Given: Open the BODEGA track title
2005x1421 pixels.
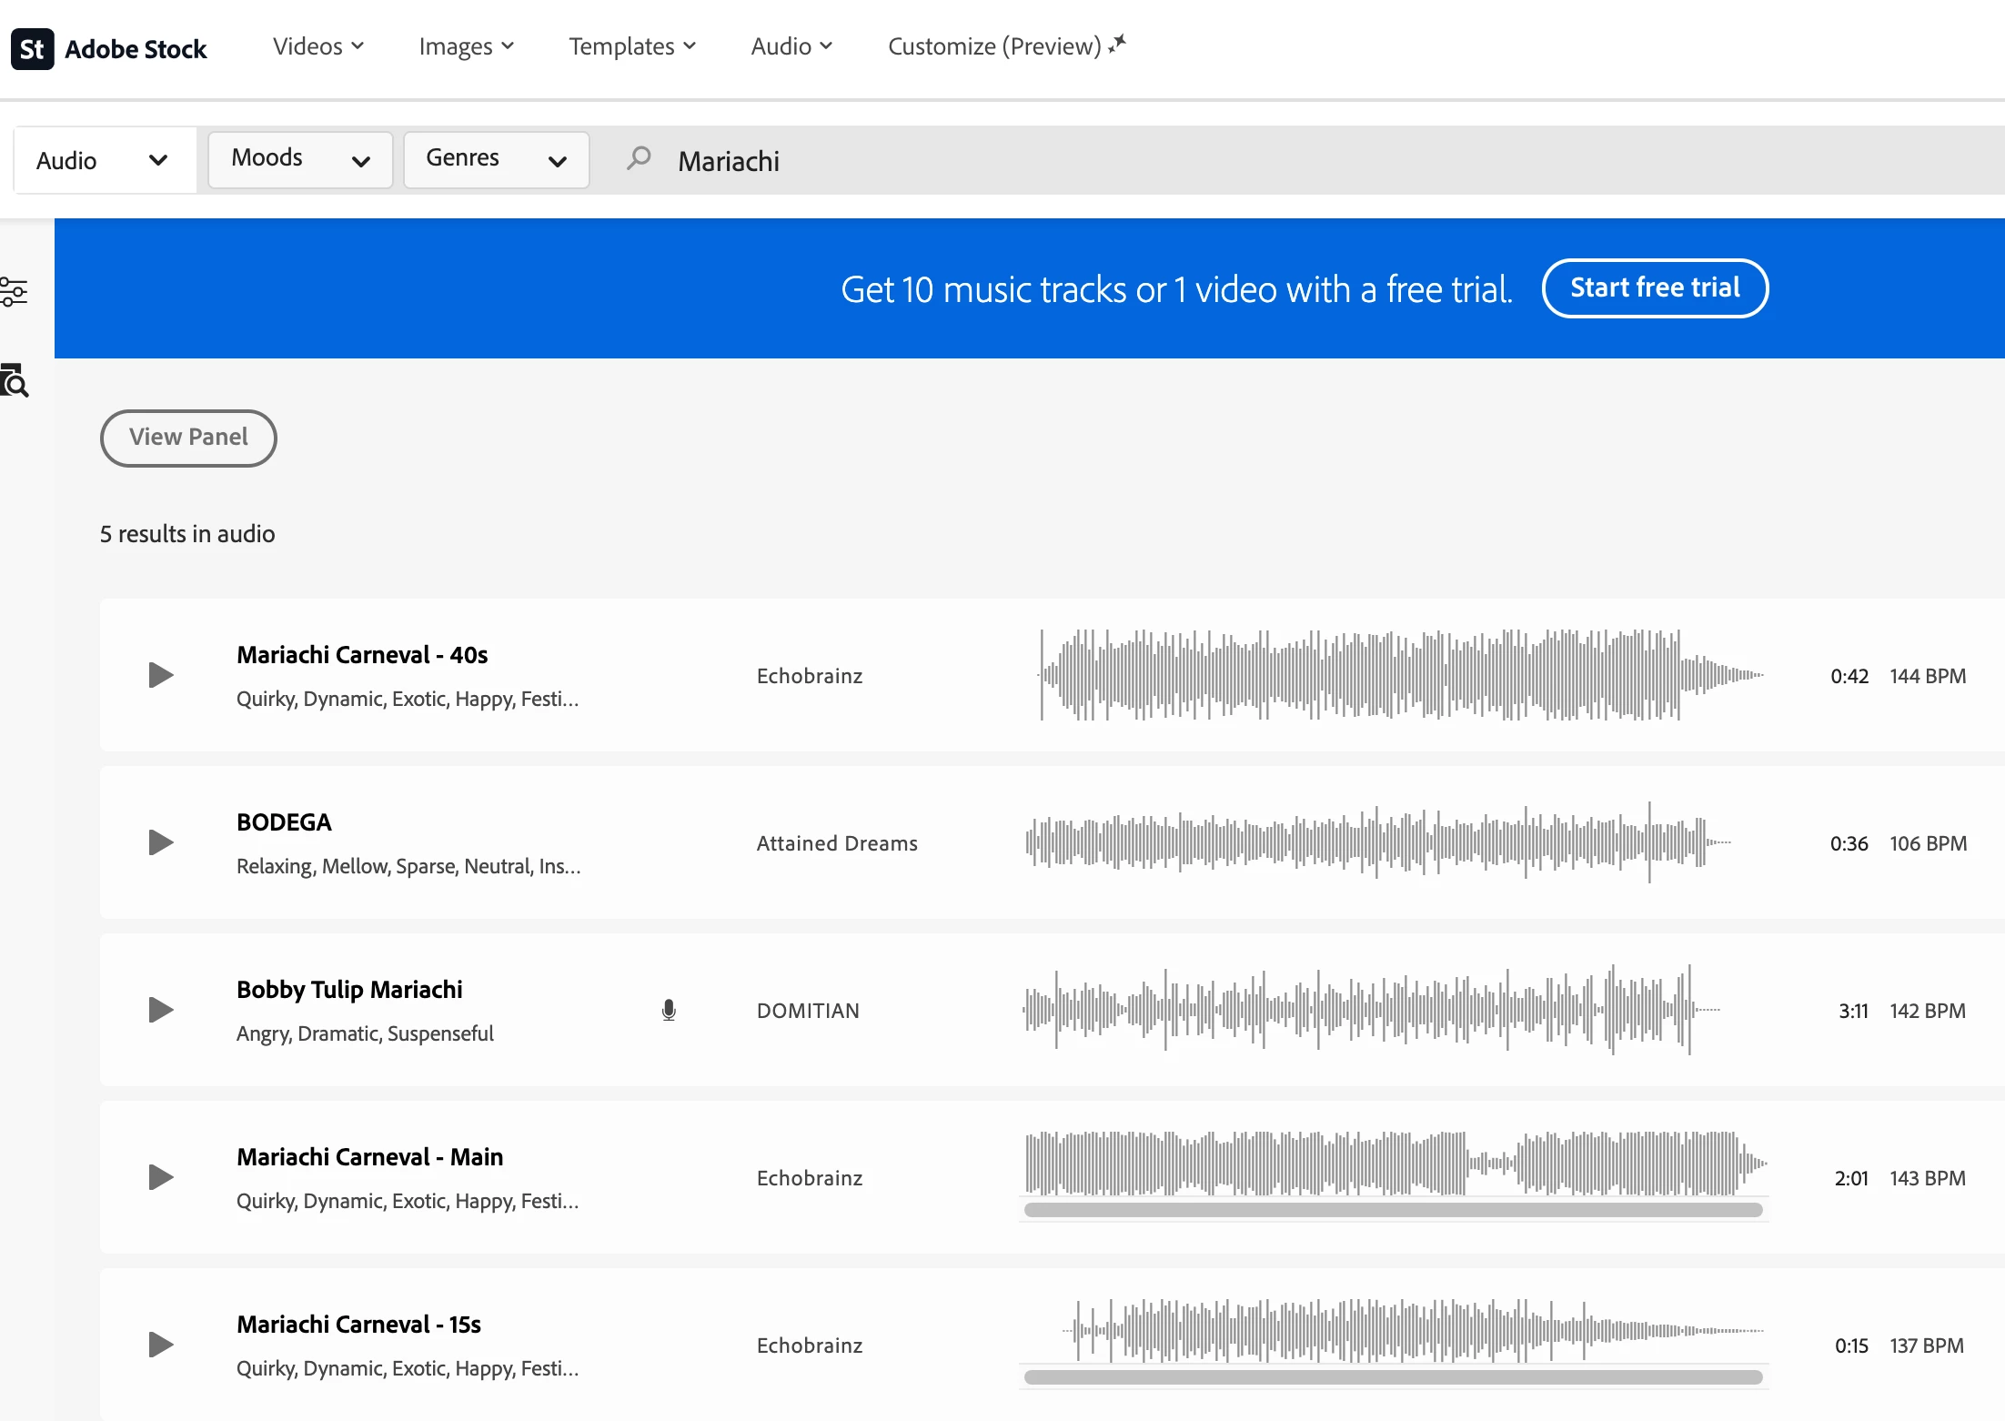Looking at the screenshot, I should pos(284,822).
